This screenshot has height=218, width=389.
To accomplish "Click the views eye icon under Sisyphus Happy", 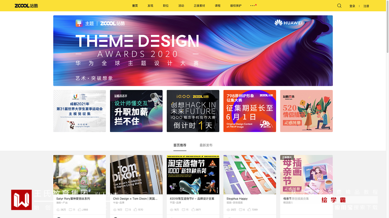I will [x=228, y=209].
